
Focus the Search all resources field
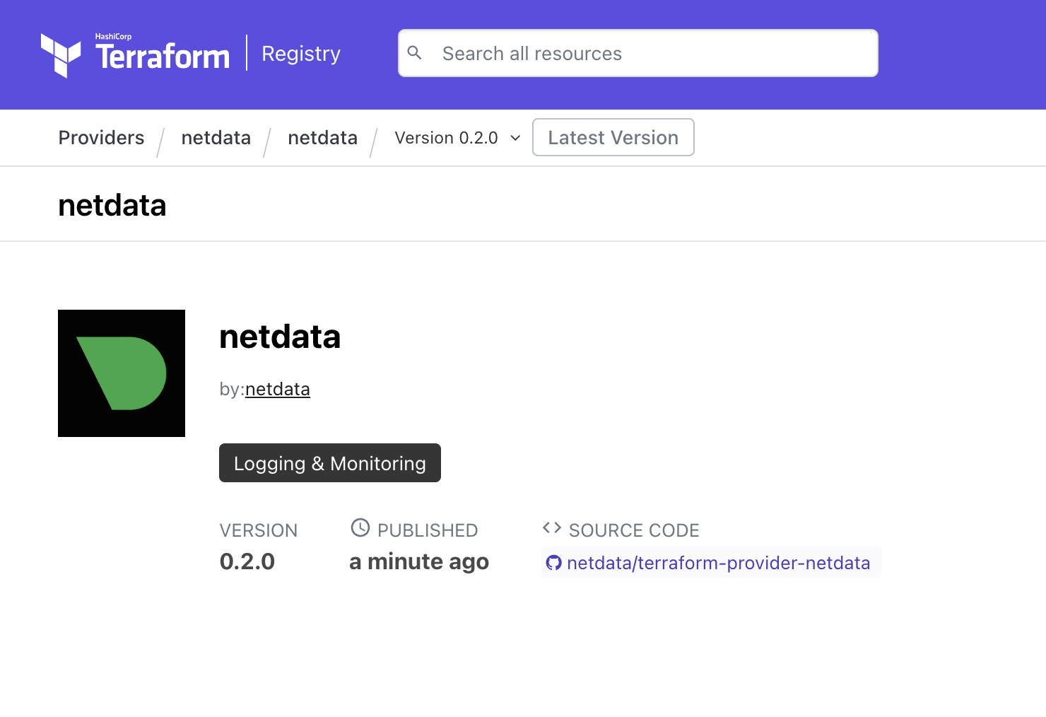coord(650,54)
